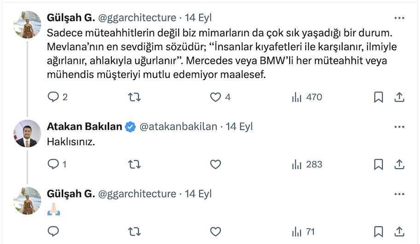420x244 pixels.
Task: Open the @ggarchitecture handle in first tweet
Action: point(137,18)
